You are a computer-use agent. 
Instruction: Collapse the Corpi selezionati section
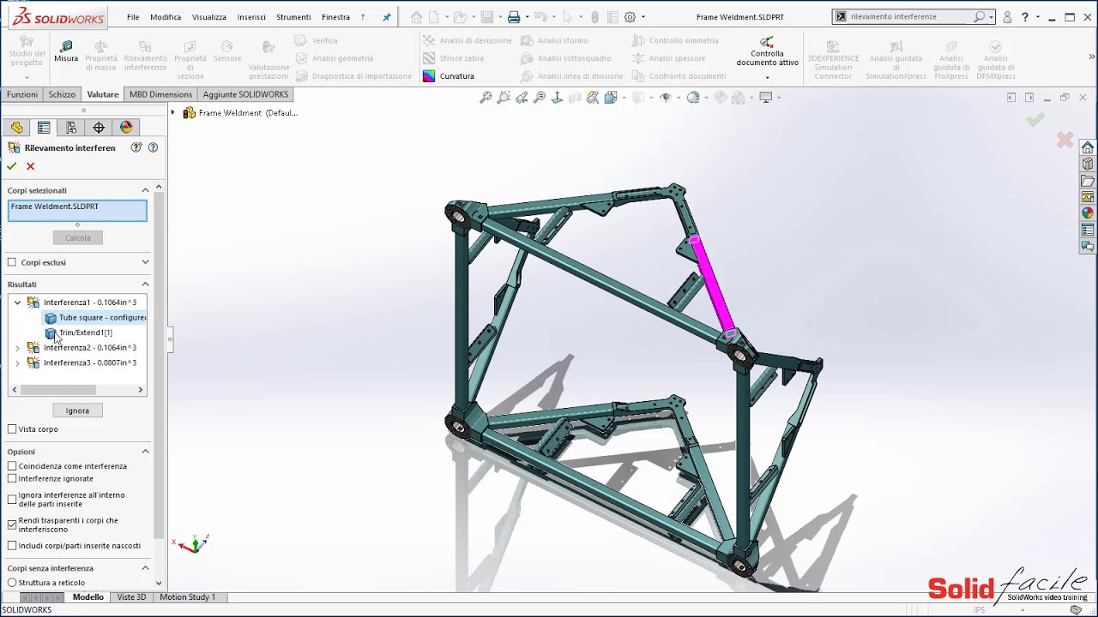pos(145,190)
